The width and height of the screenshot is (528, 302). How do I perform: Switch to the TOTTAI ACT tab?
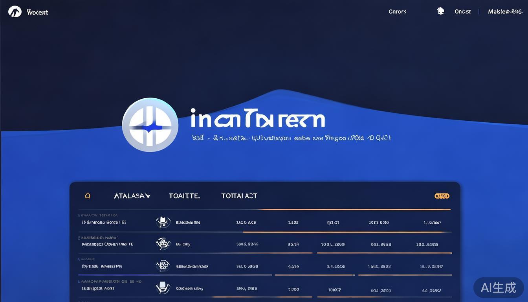(x=239, y=196)
